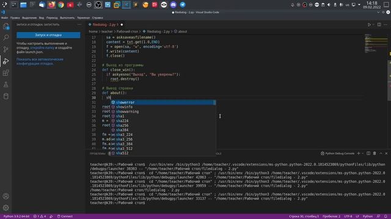This screenshot has height=219, width=391.
Task: Open launch profile dropdown next to plus
Action: point(362,153)
